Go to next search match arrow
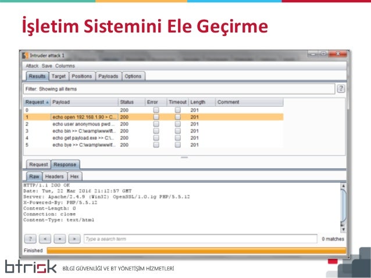The width and height of the screenshot is (371, 278). click(74, 239)
